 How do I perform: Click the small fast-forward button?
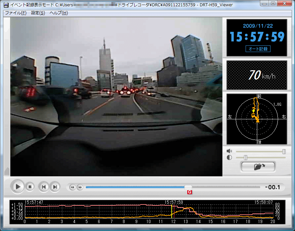pos(80,187)
